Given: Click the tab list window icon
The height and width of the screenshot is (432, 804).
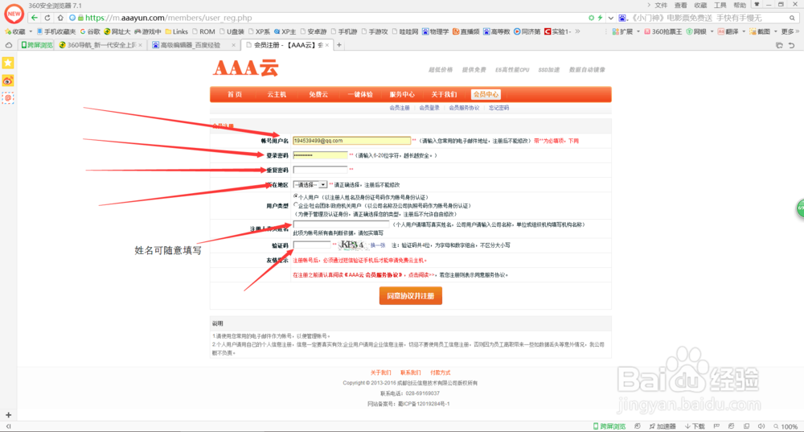Looking at the screenshot, I should 779,45.
